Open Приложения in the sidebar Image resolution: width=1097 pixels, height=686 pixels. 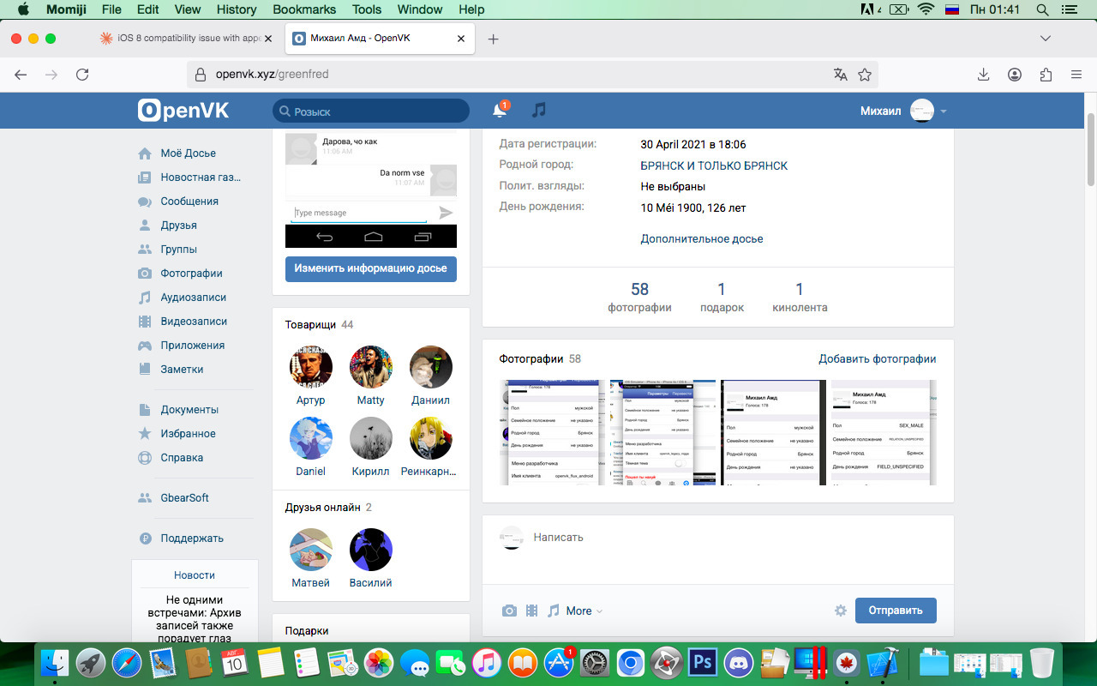pyautogui.click(x=192, y=346)
